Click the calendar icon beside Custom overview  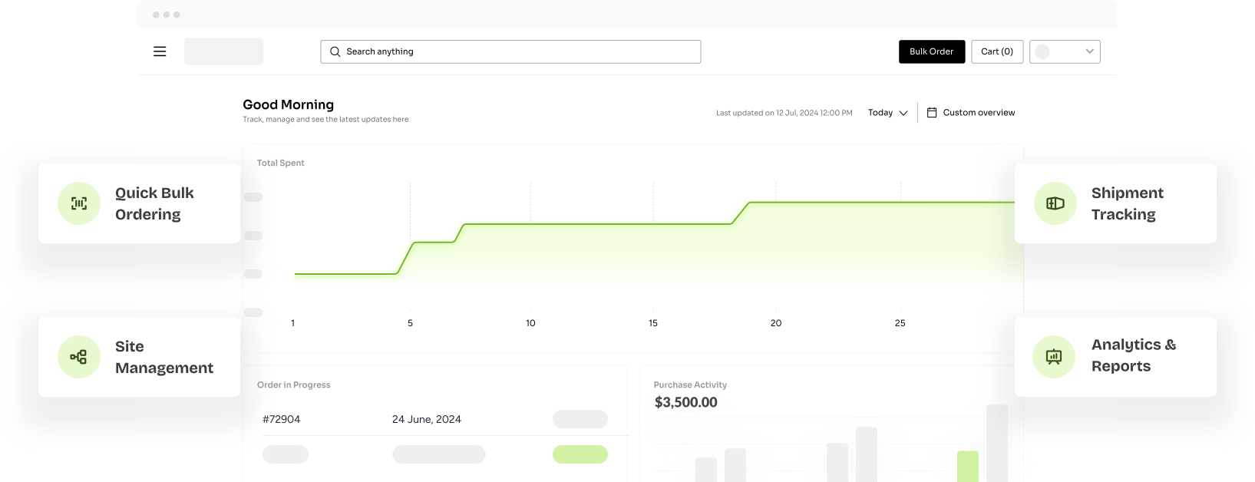(x=932, y=113)
